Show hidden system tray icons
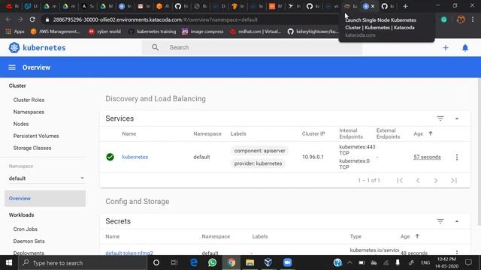 (x=349, y=262)
